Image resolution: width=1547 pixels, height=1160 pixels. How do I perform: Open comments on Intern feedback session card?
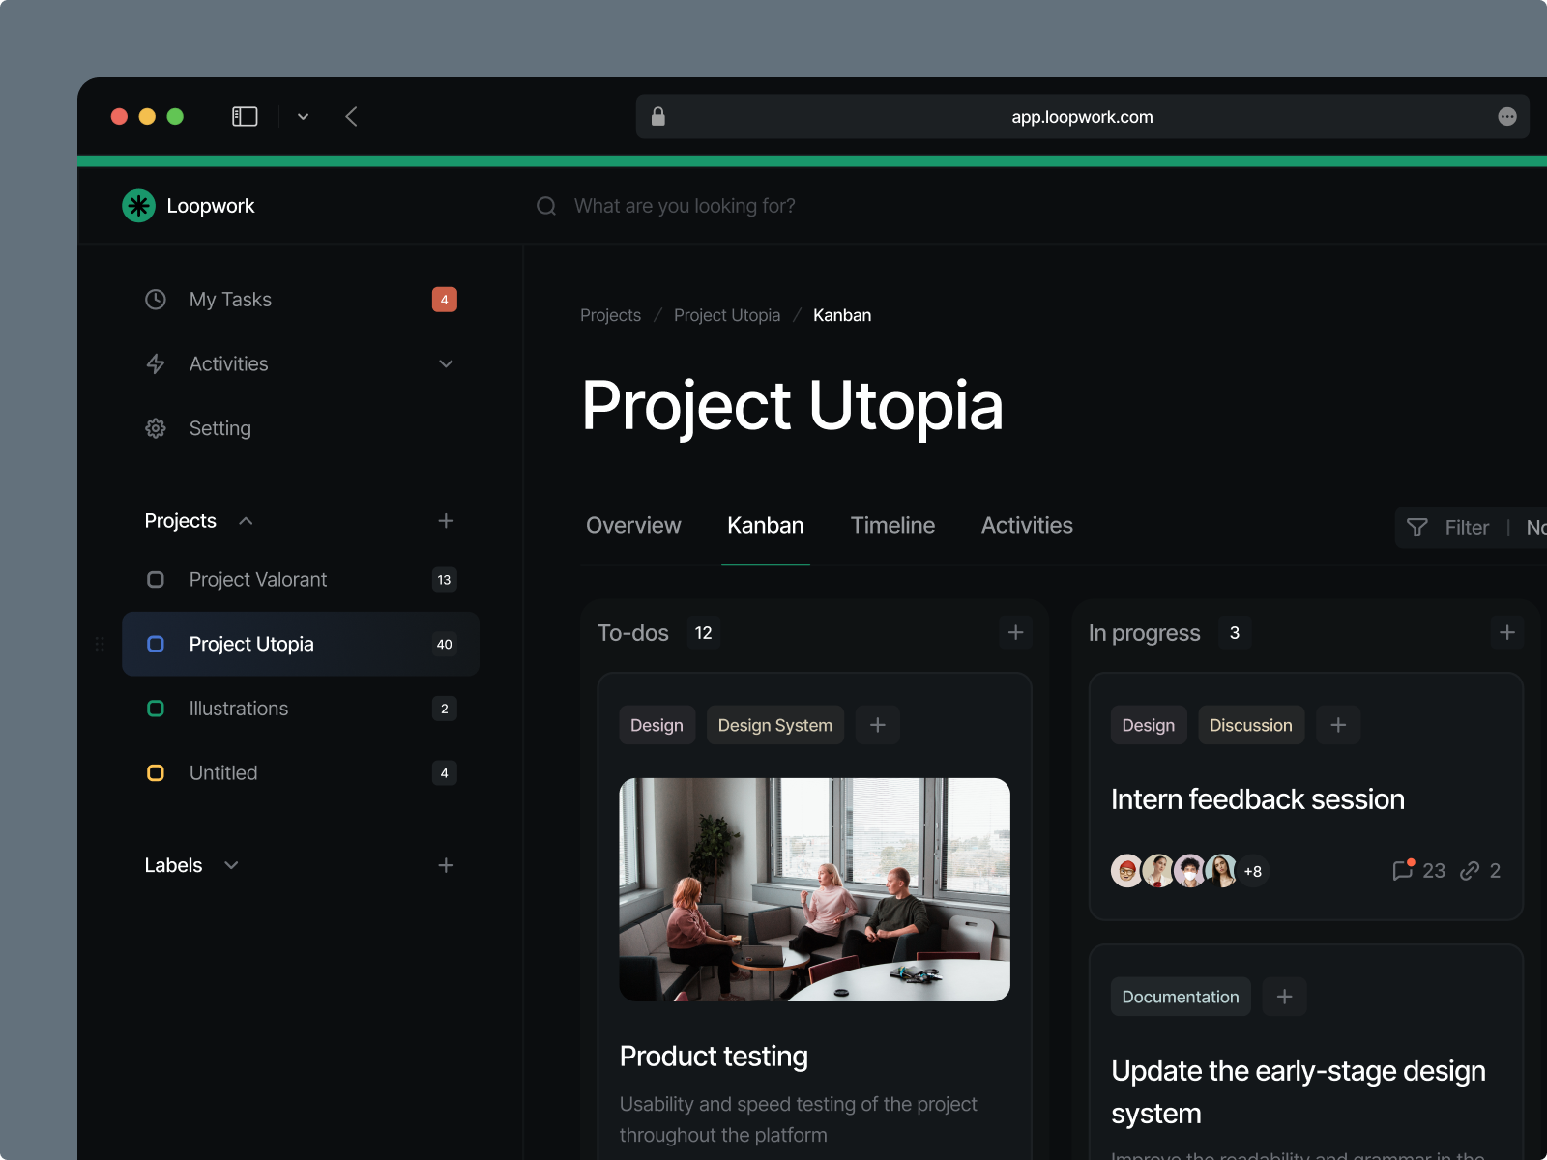point(1404,871)
